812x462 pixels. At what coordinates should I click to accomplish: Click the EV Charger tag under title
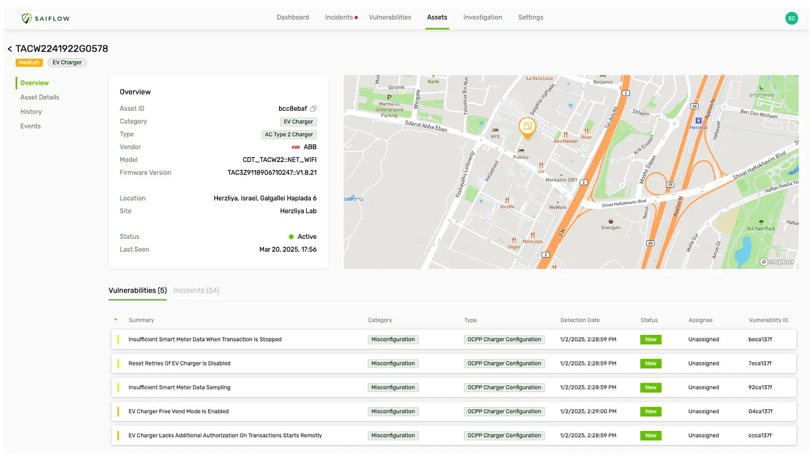(67, 63)
